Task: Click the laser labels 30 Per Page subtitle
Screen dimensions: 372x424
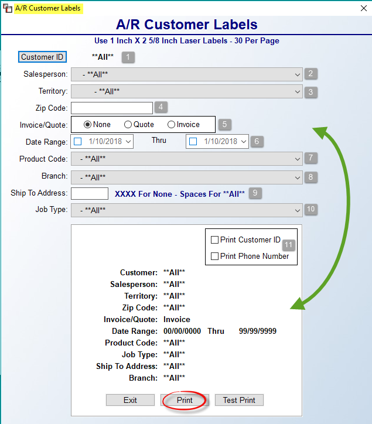Action: coord(187,41)
